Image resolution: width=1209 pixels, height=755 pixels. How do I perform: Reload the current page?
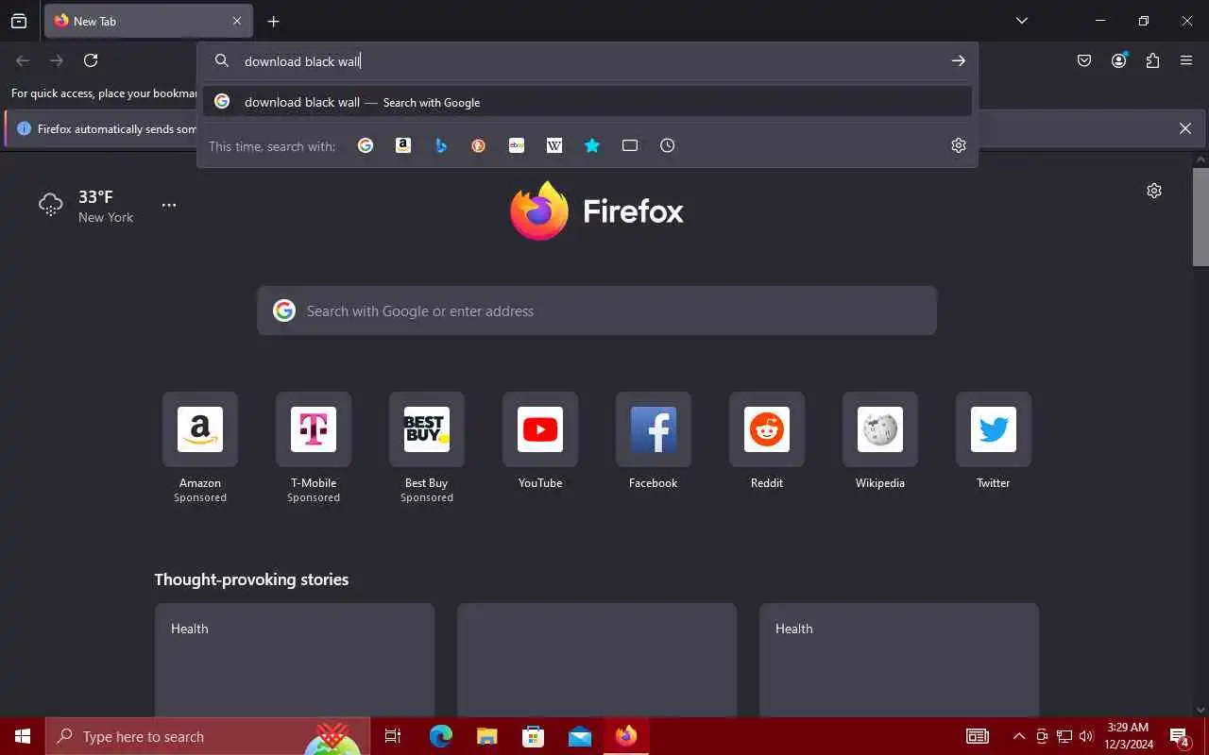click(91, 60)
